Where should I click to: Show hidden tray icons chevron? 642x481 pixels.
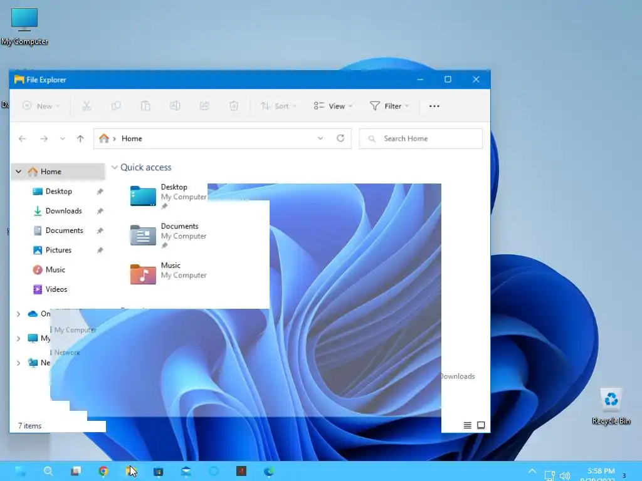(532, 471)
